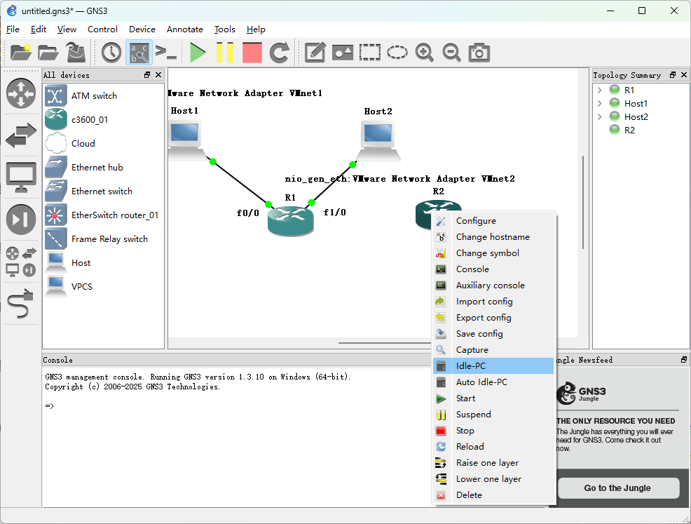The image size is (691, 524).
Task: Choose Export config in context menu
Action: (x=493, y=318)
